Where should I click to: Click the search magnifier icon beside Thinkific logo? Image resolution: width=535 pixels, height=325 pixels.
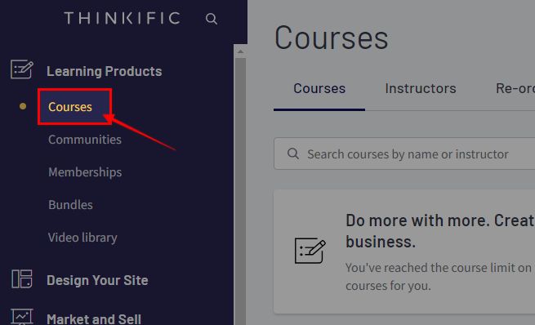click(x=212, y=19)
